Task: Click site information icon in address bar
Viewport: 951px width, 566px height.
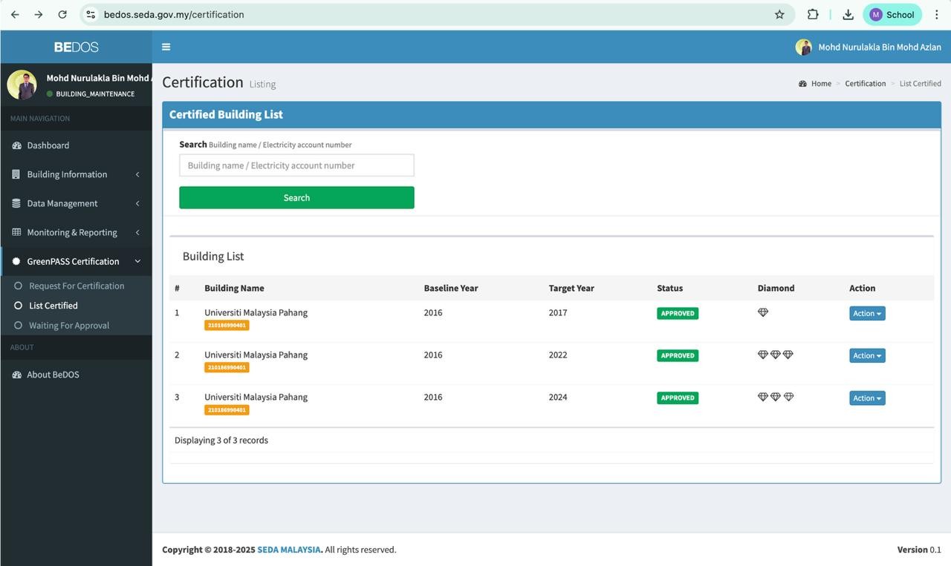Action: (91, 14)
